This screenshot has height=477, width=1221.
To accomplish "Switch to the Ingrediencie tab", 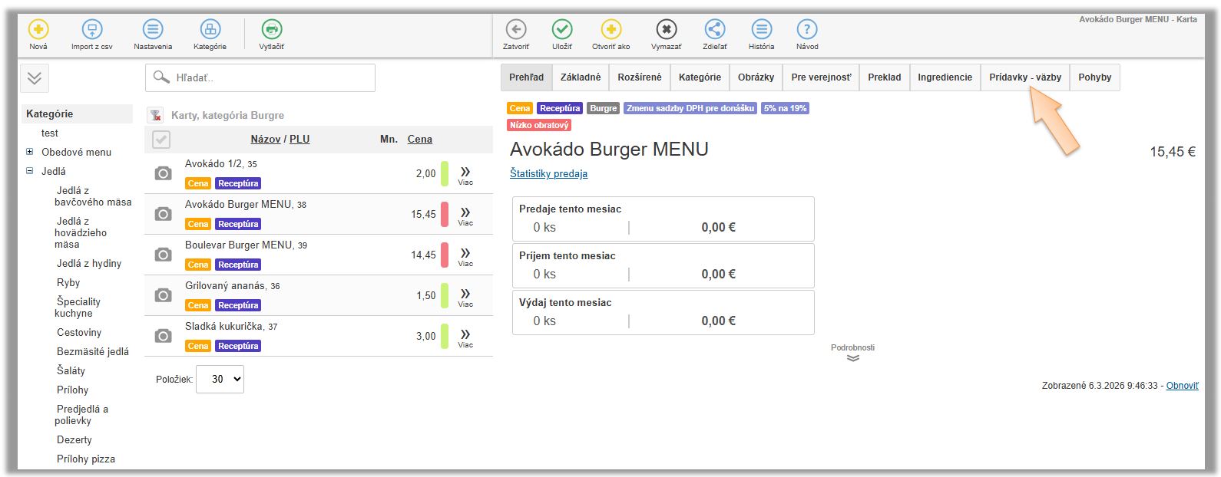I will coord(945,77).
